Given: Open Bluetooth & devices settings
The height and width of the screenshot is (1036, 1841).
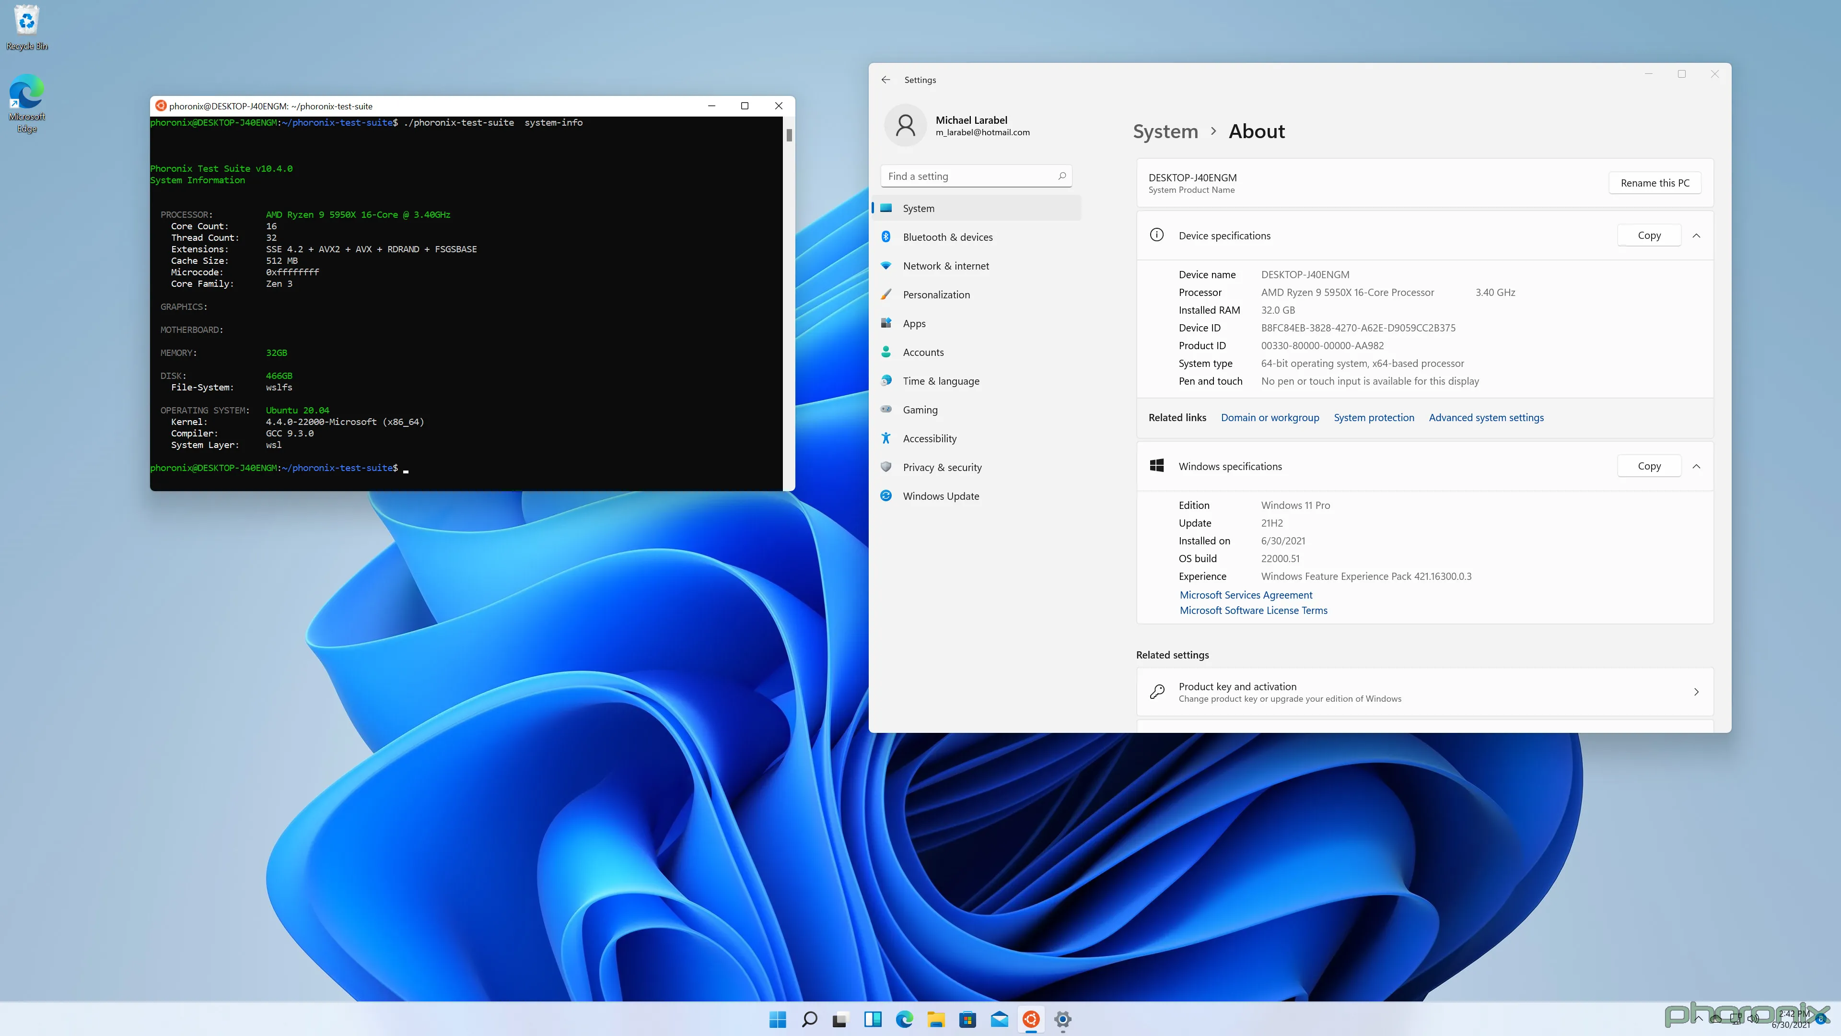Looking at the screenshot, I should click(976, 237).
